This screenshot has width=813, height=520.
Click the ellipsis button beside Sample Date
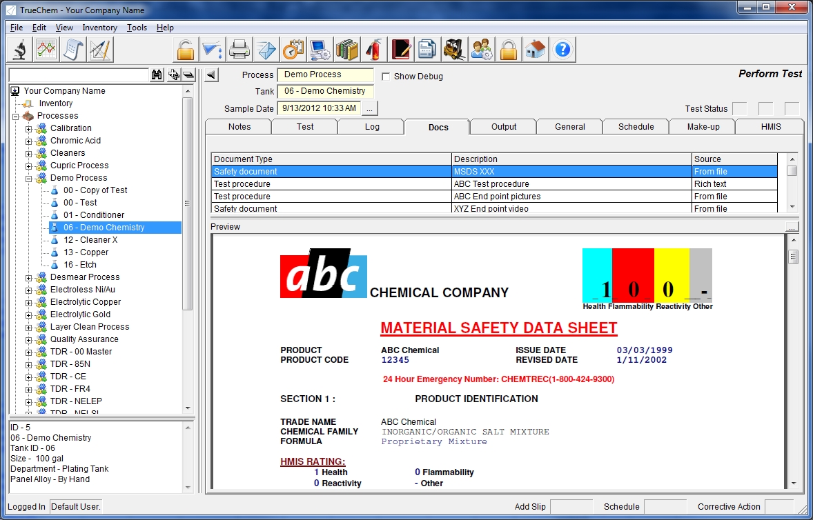coord(370,108)
